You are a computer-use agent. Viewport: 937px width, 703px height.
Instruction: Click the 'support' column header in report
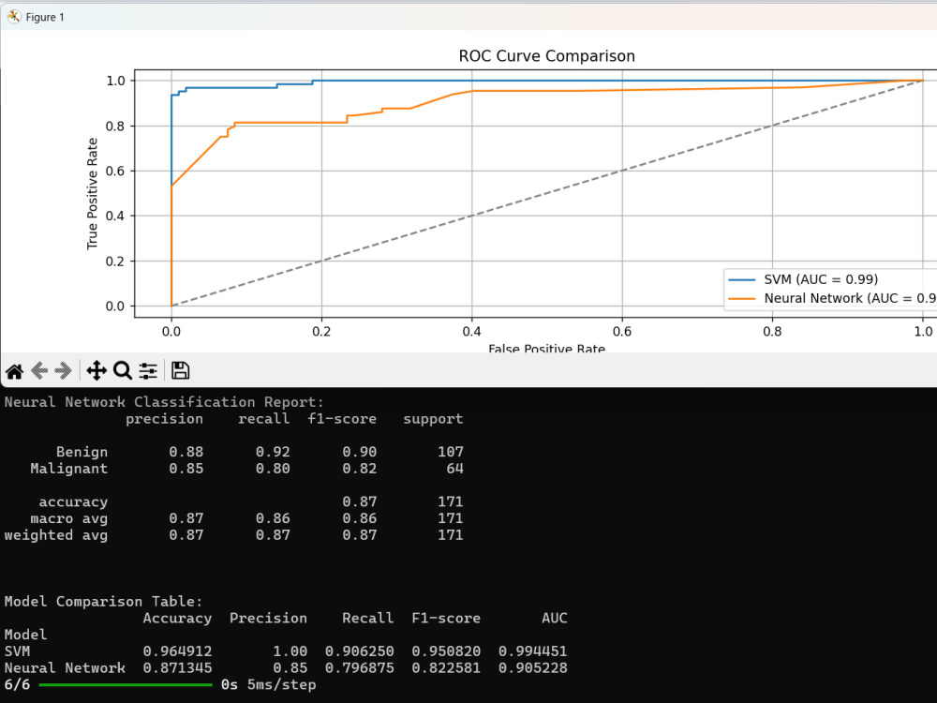pyautogui.click(x=433, y=419)
